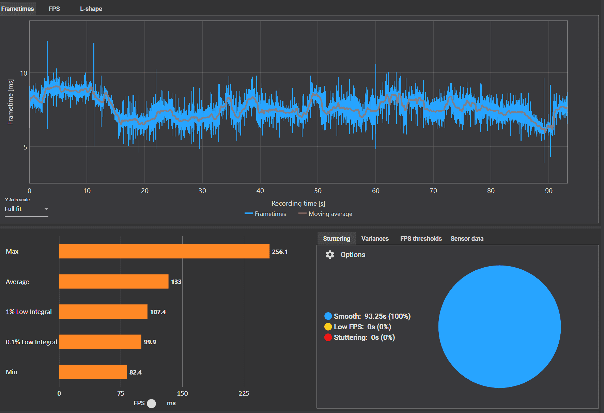This screenshot has width=604, height=413.
Task: Click the 'Low FPS: 0s (0%)' text
Action: (x=362, y=327)
